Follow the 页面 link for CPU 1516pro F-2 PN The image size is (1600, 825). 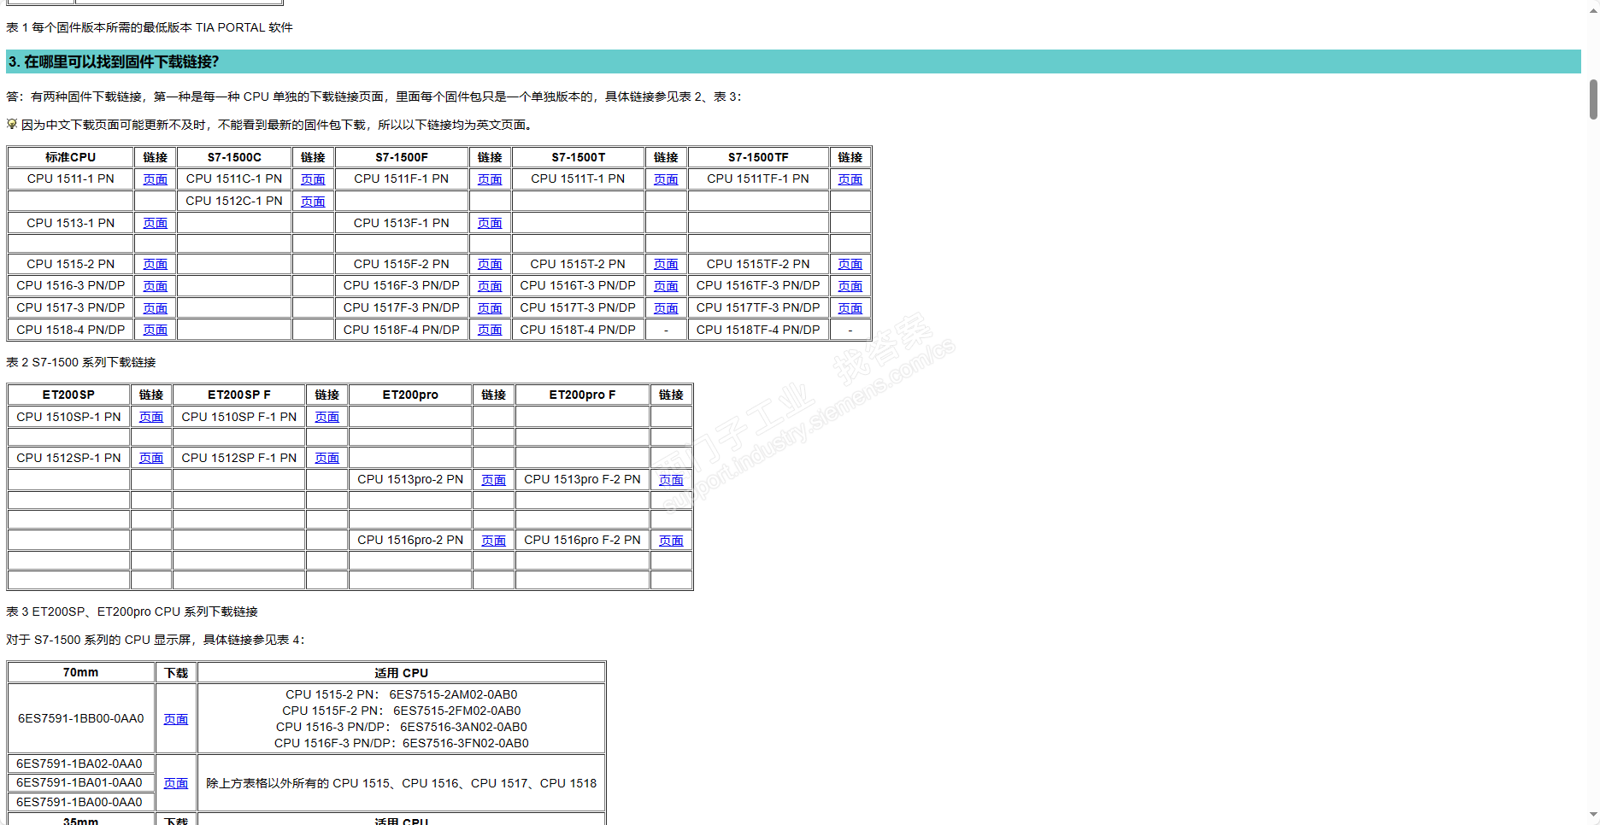pos(672,541)
